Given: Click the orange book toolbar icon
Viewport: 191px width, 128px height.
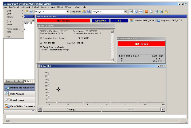Looking at the screenshot, I should point(147,12).
